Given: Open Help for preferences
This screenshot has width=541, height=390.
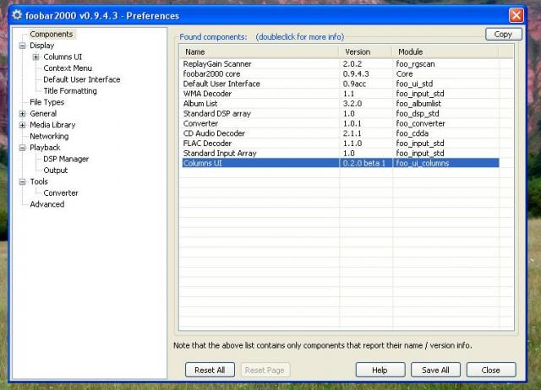Looking at the screenshot, I should pos(380,370).
